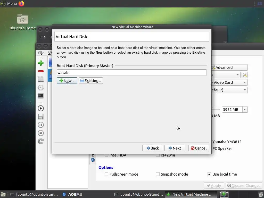Open Firefox from the top panel
Screen dimensions: 264x198
coord(21,3)
